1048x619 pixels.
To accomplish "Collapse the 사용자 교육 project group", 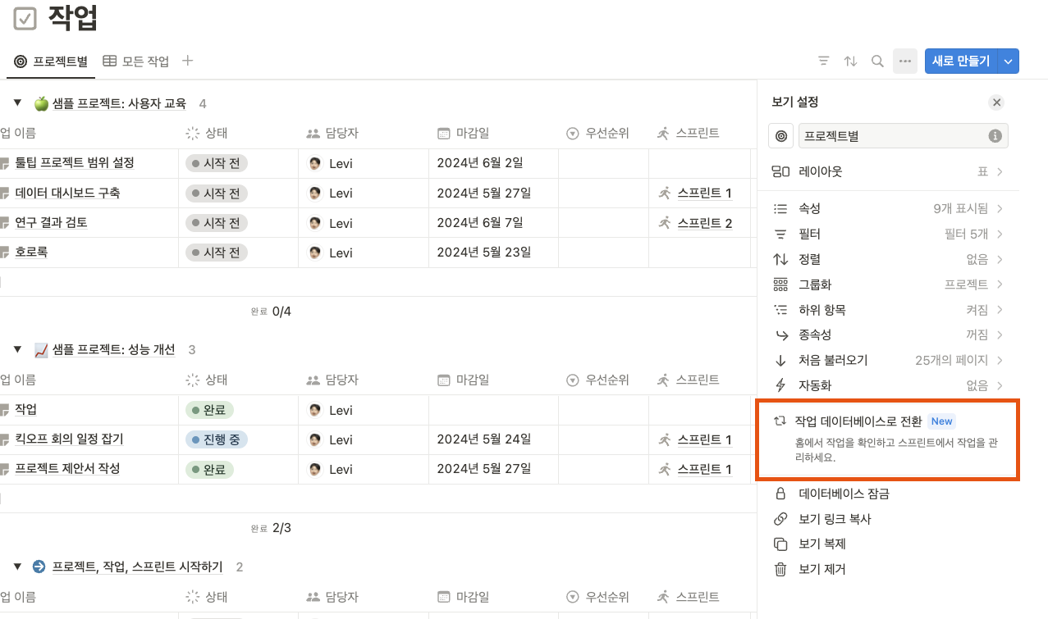I will coord(17,103).
